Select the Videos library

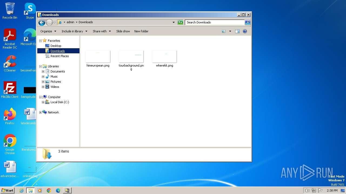click(x=55, y=87)
